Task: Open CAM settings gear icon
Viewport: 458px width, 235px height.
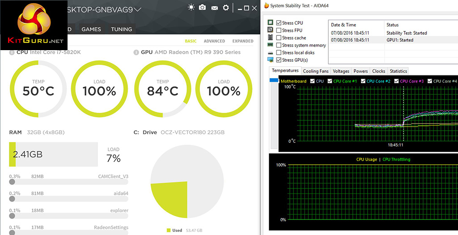Action: (x=226, y=8)
